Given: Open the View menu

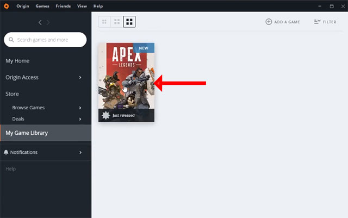Looking at the screenshot, I should tap(82, 6).
